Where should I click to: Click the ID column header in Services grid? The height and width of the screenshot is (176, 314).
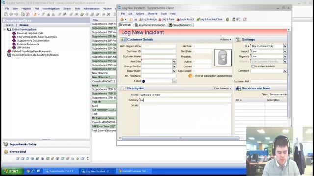pyautogui.click(x=250, y=100)
